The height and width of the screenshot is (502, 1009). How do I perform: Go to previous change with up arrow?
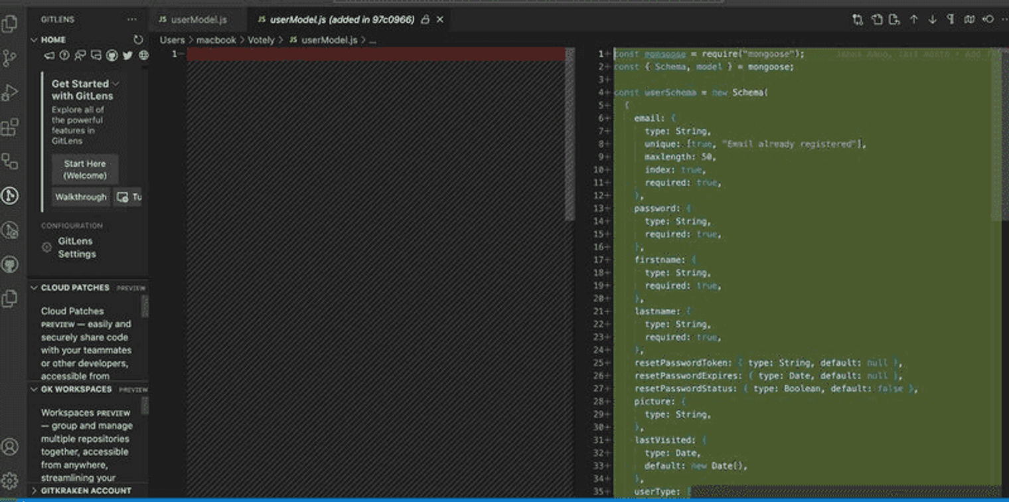(x=913, y=20)
